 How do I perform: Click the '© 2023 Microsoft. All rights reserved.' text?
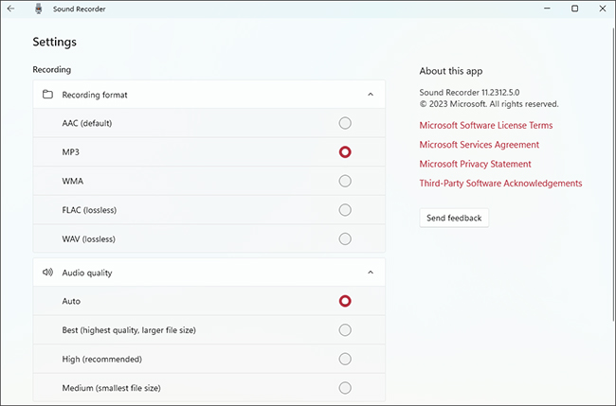[x=489, y=104]
